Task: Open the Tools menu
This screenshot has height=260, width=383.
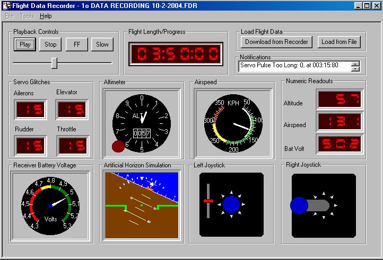Action: (x=27, y=16)
